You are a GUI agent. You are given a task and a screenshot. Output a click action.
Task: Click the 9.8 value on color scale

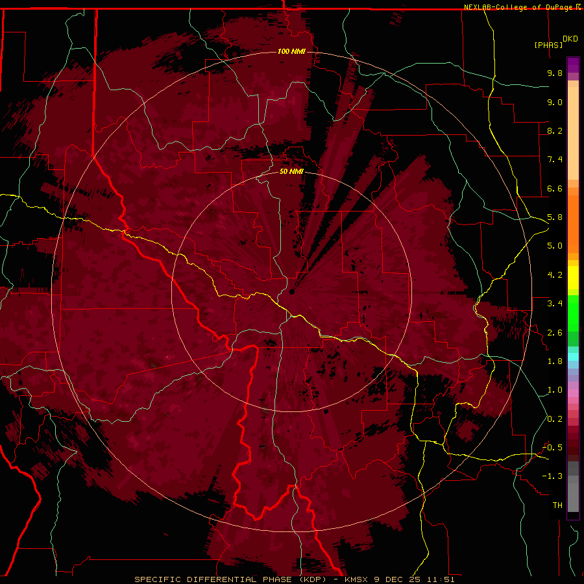[555, 73]
